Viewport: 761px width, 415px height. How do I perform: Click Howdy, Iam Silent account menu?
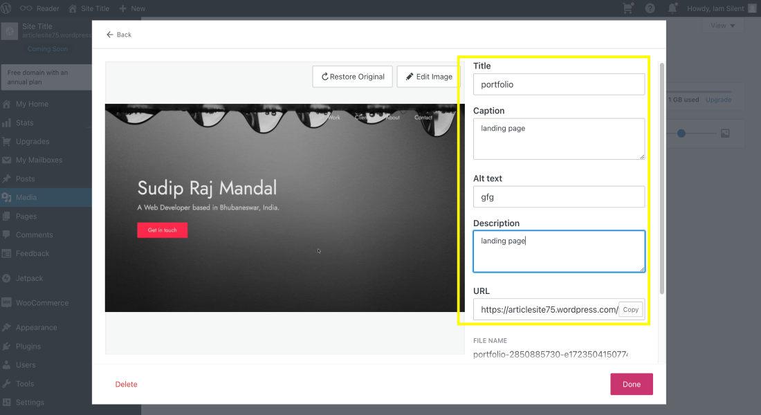pyautogui.click(x=721, y=8)
